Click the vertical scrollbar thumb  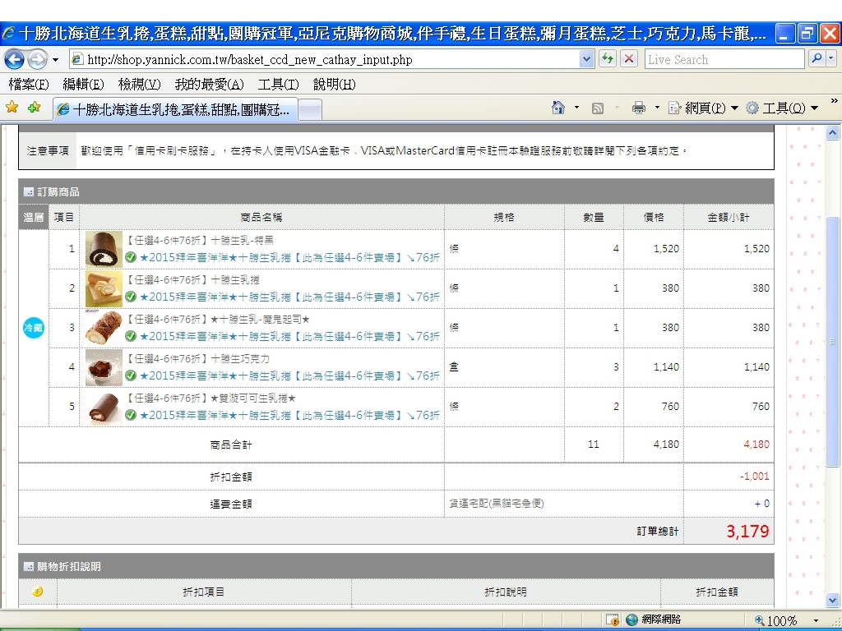point(832,342)
